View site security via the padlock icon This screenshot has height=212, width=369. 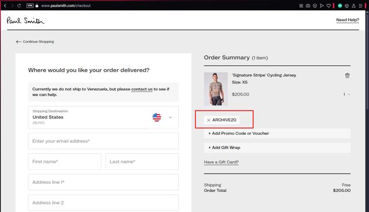click(37, 6)
